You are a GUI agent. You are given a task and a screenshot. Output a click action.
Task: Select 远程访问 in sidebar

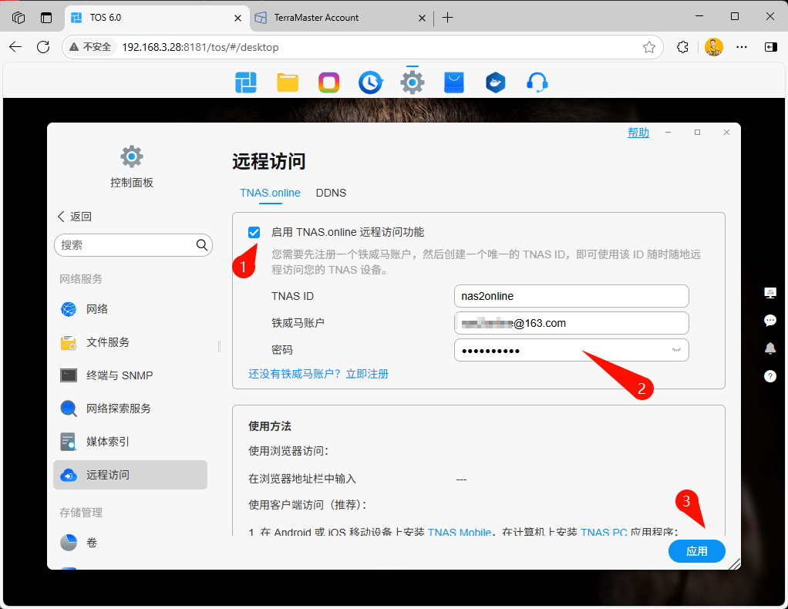pos(130,475)
